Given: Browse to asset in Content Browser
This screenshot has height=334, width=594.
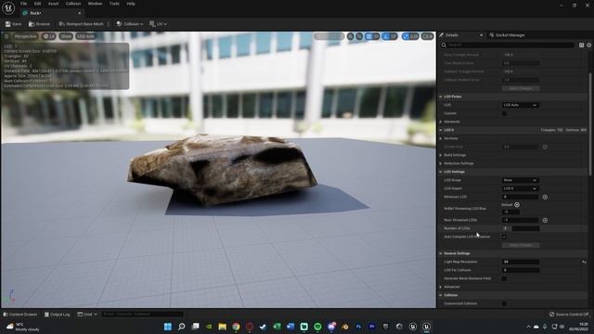Looking at the screenshot, I should [x=39, y=24].
